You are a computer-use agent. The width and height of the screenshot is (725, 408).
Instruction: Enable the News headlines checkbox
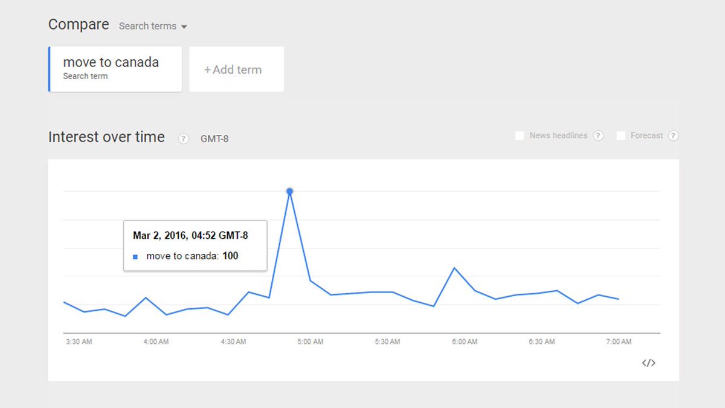click(520, 135)
